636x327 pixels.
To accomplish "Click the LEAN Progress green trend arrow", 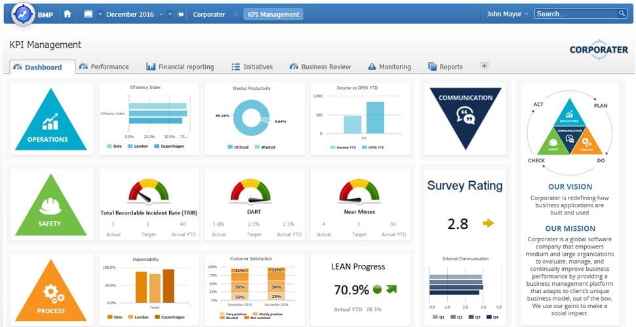I will [391, 289].
